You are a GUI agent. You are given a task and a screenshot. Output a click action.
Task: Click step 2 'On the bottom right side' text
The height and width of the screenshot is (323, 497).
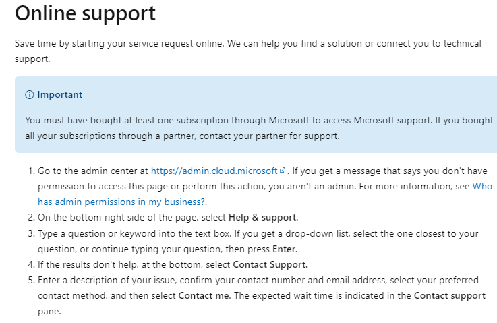tap(121, 217)
